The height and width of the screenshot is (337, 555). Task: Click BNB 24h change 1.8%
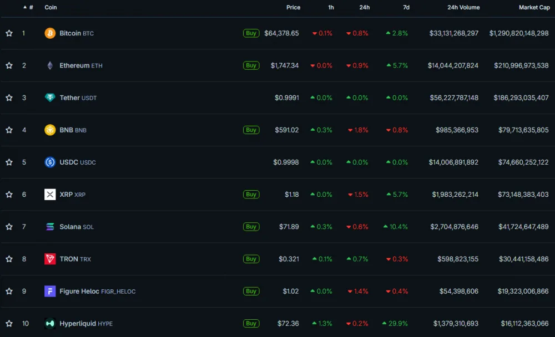(358, 130)
